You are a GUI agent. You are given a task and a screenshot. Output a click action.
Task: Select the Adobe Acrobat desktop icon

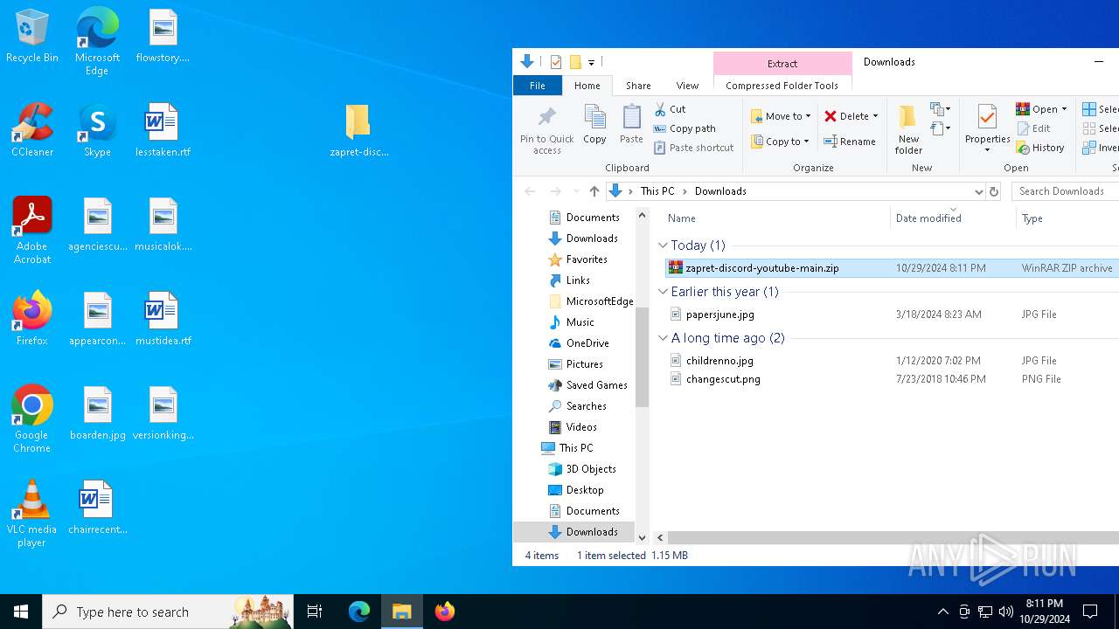pyautogui.click(x=32, y=231)
